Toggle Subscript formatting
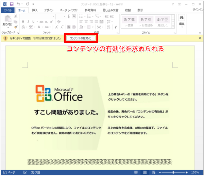The image size is (204, 176). point(47,22)
